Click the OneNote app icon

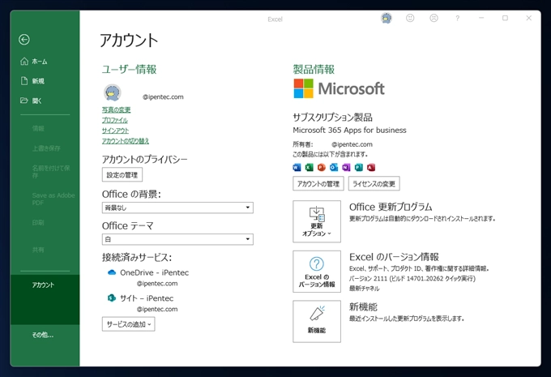[x=346, y=167]
